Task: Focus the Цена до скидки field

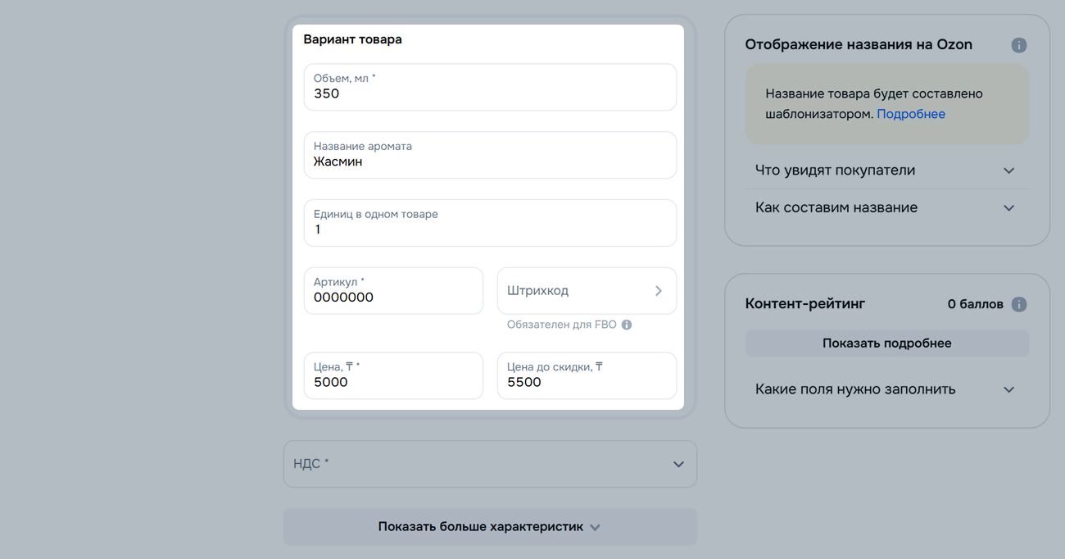Action: 587,375
